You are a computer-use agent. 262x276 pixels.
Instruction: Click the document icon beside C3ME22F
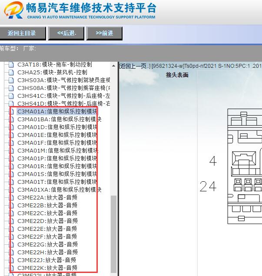(x=12, y=236)
